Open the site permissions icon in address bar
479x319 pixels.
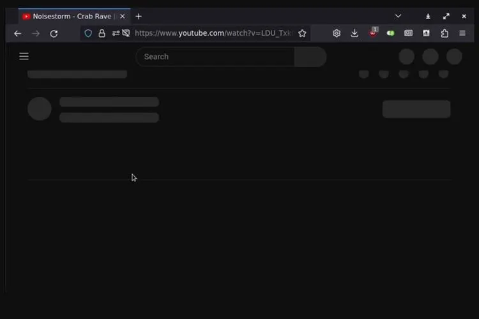point(116,33)
